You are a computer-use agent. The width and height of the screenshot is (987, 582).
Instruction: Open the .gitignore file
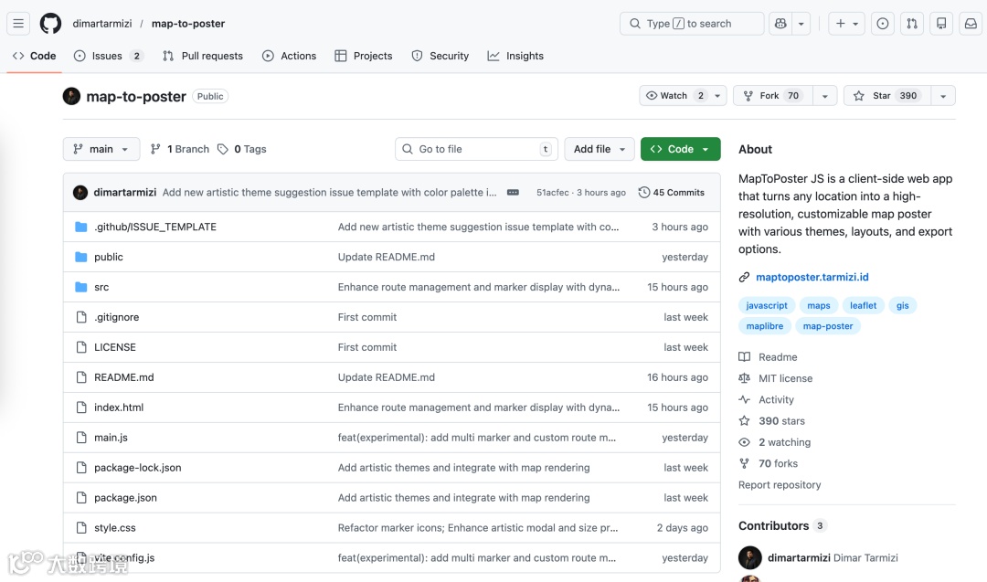click(x=116, y=317)
